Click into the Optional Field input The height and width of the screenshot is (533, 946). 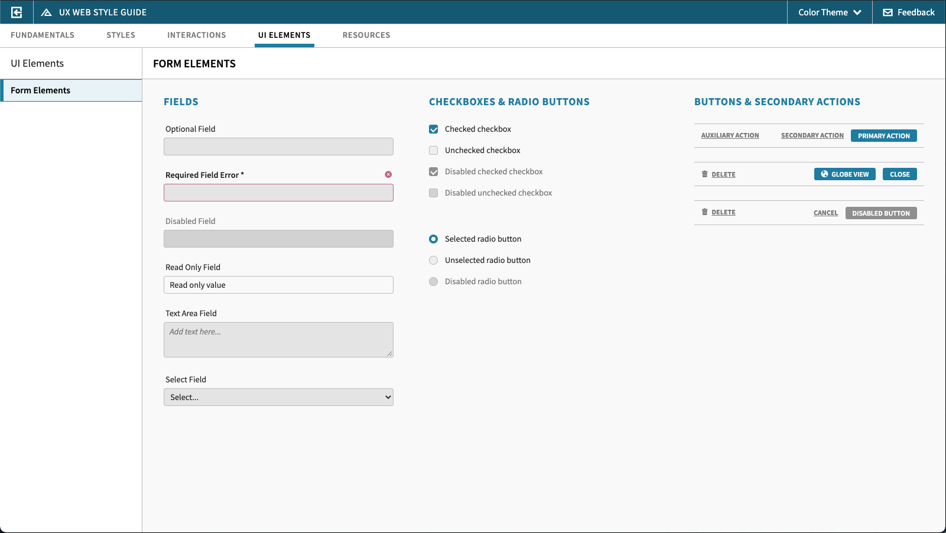[278, 147]
